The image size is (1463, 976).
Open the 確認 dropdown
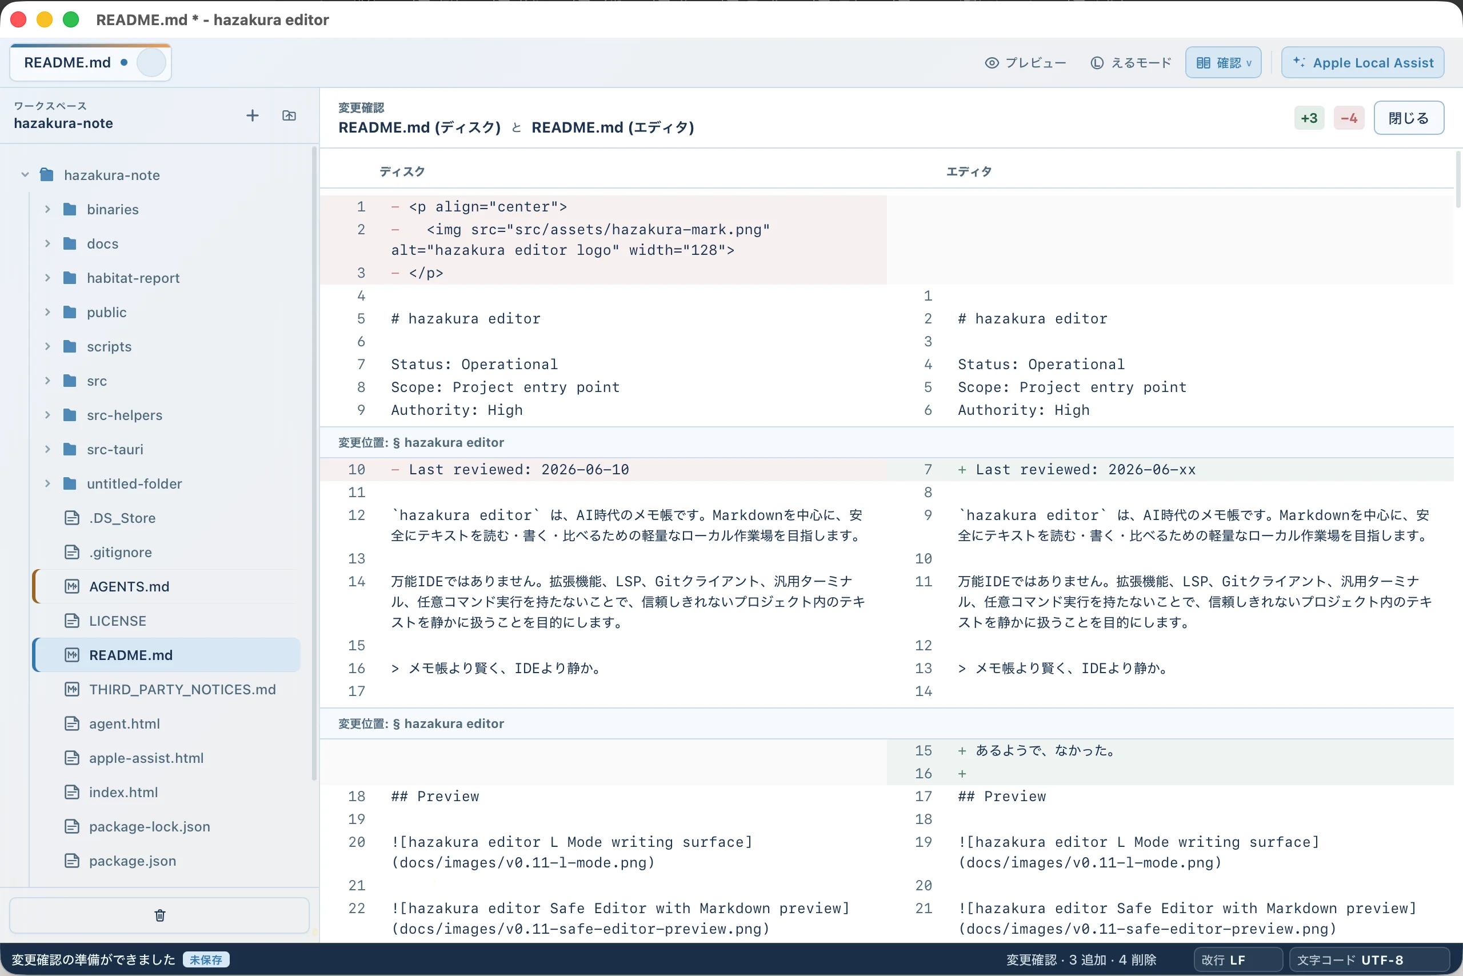click(1223, 63)
